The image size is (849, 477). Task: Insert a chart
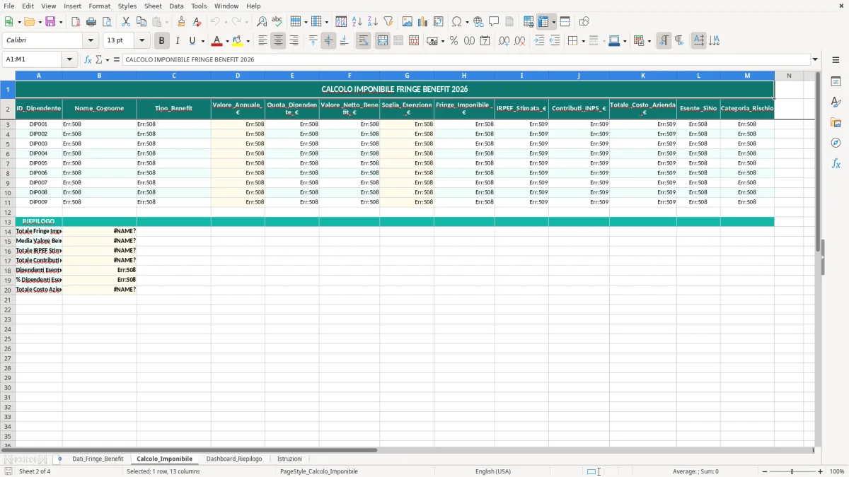[x=423, y=22]
